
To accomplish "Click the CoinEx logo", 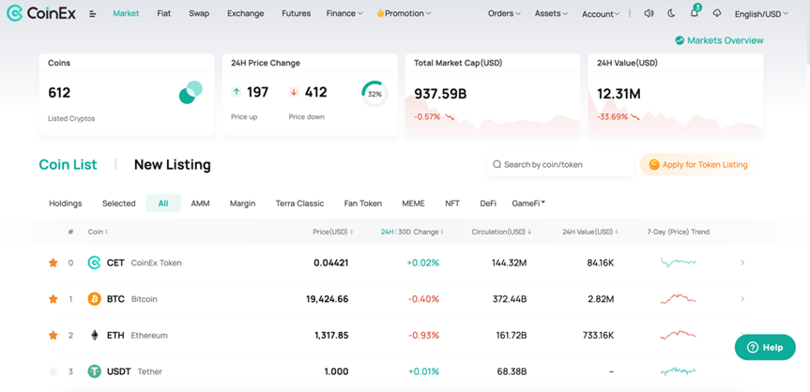I will (x=40, y=13).
